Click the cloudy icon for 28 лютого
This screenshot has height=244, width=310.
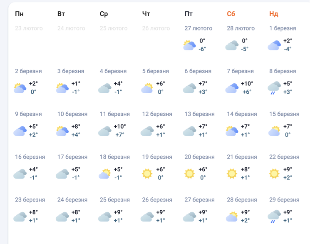pos(232,45)
